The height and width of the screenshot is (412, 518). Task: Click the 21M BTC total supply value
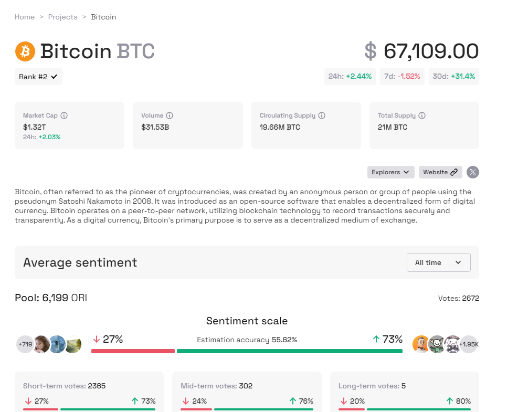pos(393,127)
